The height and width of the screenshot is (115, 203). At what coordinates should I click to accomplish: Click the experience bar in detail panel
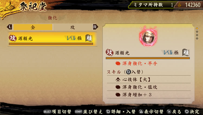pos(148,58)
